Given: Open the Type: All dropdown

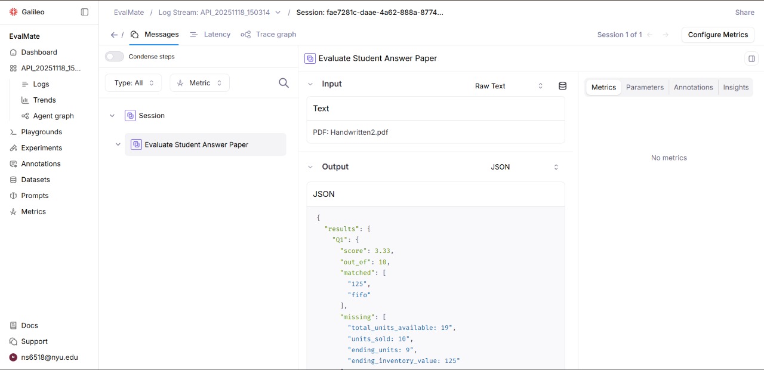Looking at the screenshot, I should pyautogui.click(x=134, y=83).
